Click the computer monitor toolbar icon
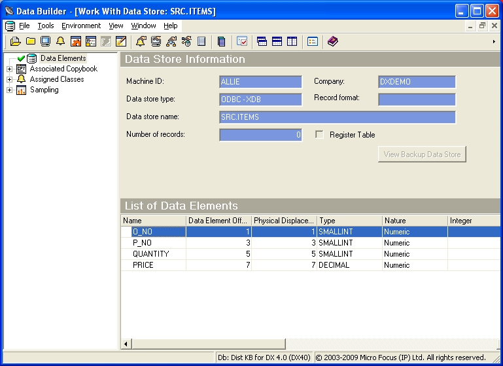503x366 pixels. [45, 41]
